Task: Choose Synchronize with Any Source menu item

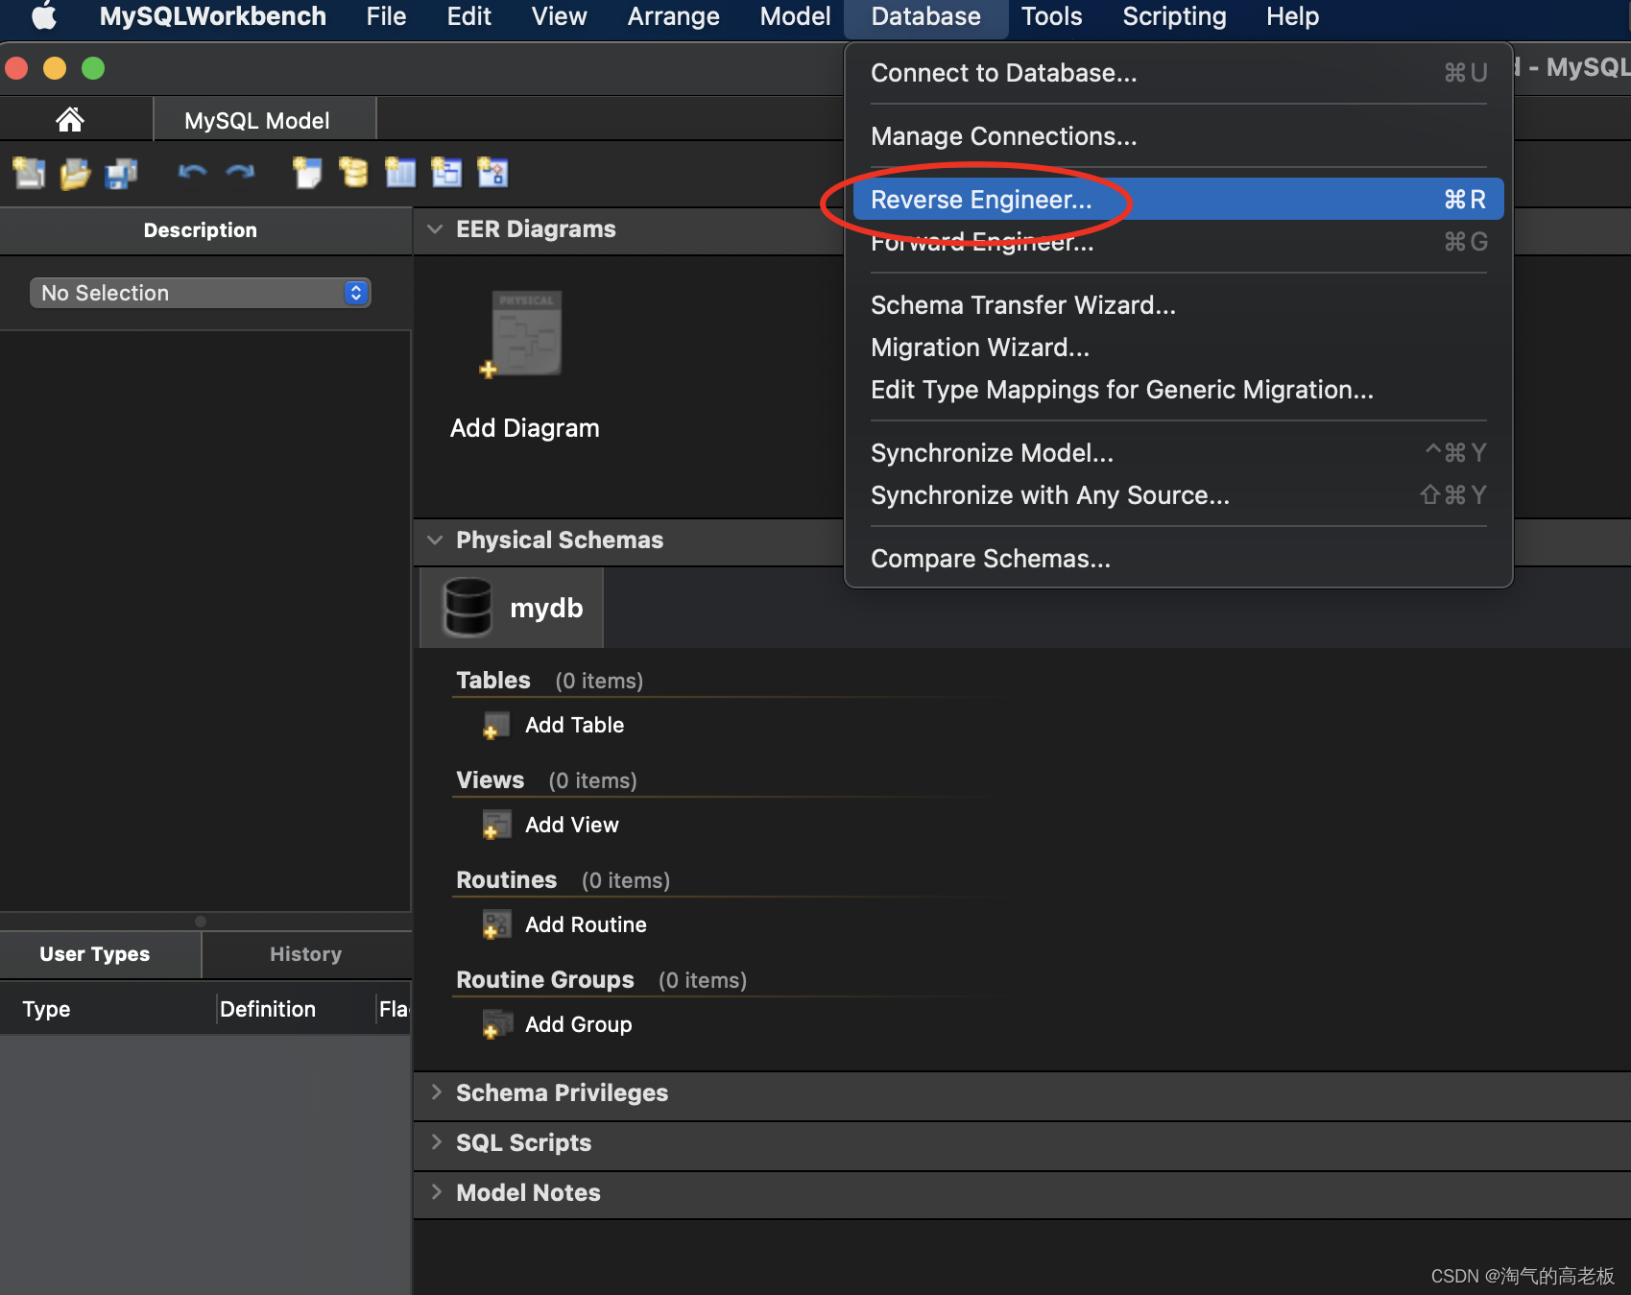Action: (x=1178, y=495)
